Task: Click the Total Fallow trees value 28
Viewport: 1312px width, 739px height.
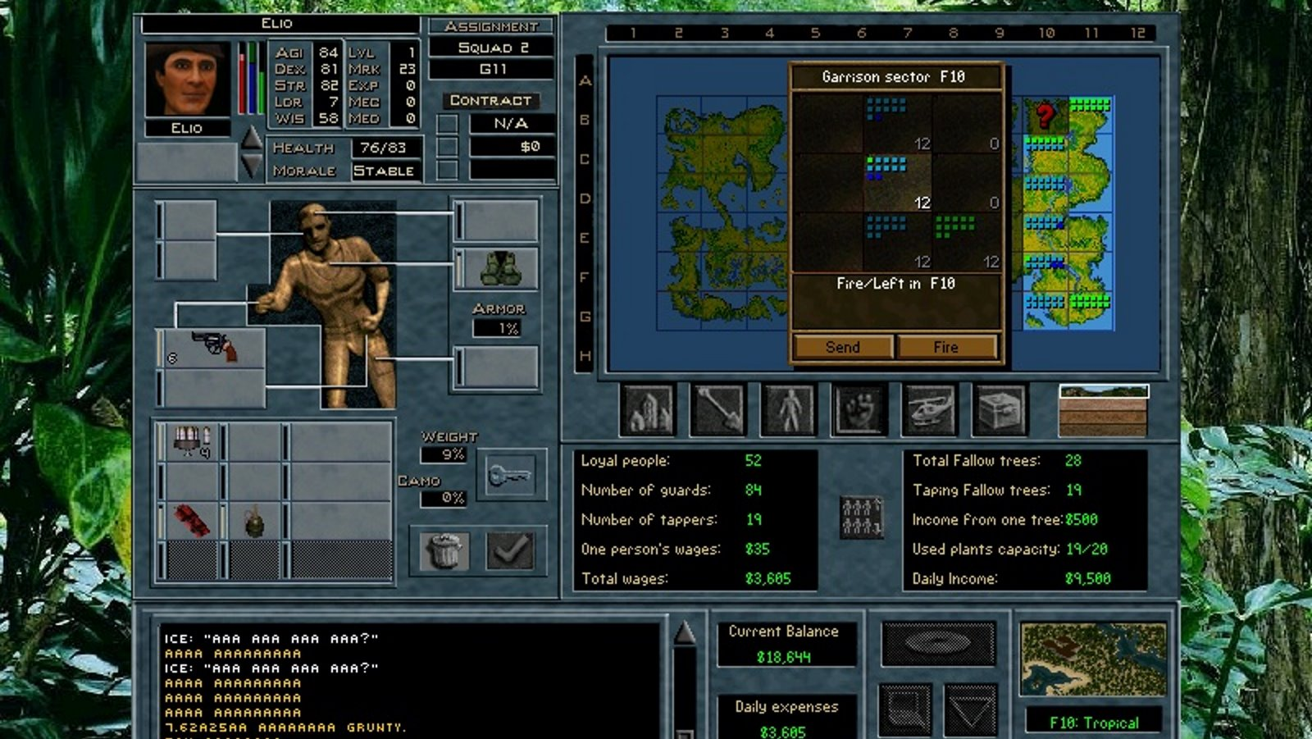Action: pyautogui.click(x=1073, y=461)
